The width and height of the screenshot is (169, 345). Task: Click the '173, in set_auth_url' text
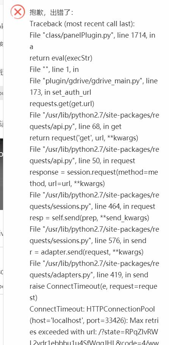pyautogui.click(x=60, y=92)
